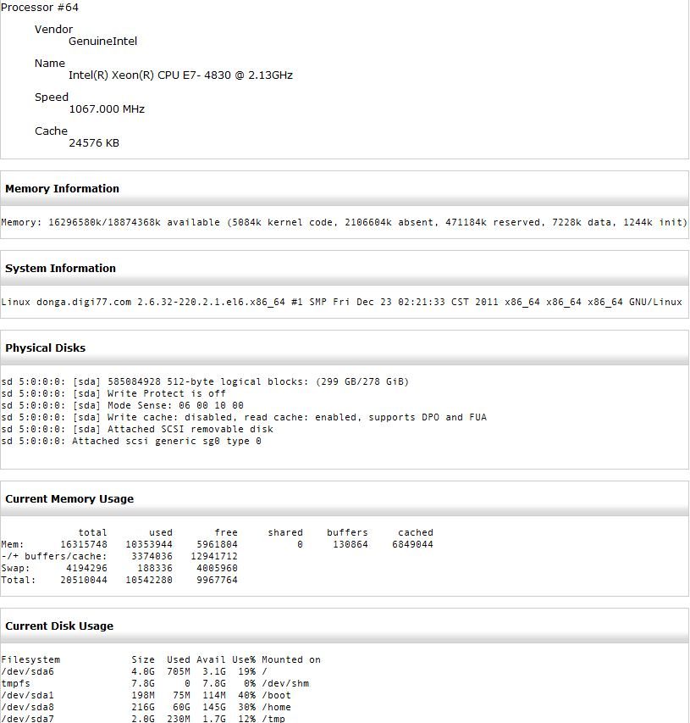Select the Memory: 16296580k/18874368k available line
This screenshot has height=723, width=690.
click(344, 222)
